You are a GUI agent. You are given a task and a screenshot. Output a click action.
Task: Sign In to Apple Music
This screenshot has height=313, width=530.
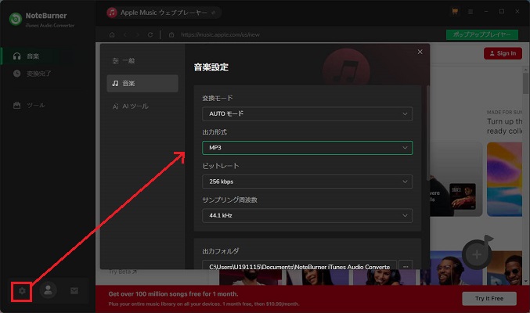[503, 53]
